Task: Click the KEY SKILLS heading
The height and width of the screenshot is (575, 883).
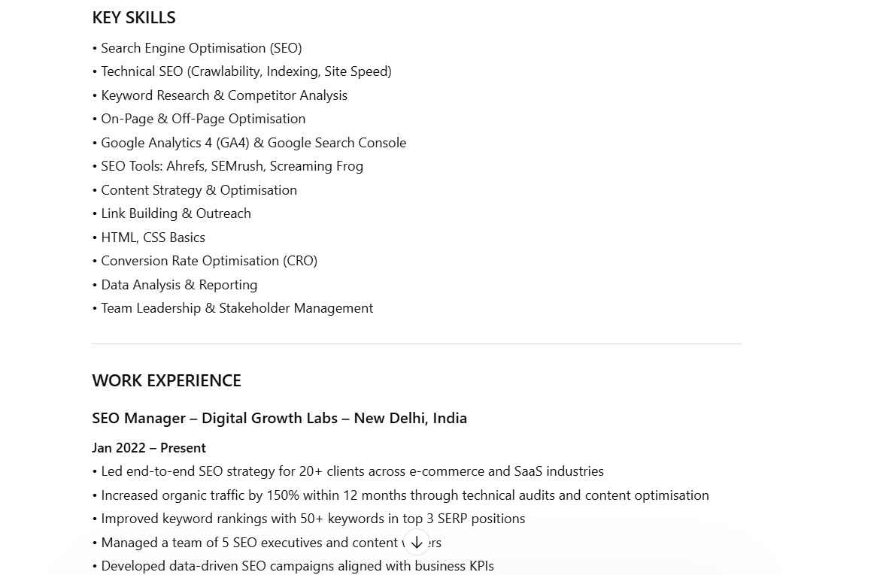Action: 134,17
